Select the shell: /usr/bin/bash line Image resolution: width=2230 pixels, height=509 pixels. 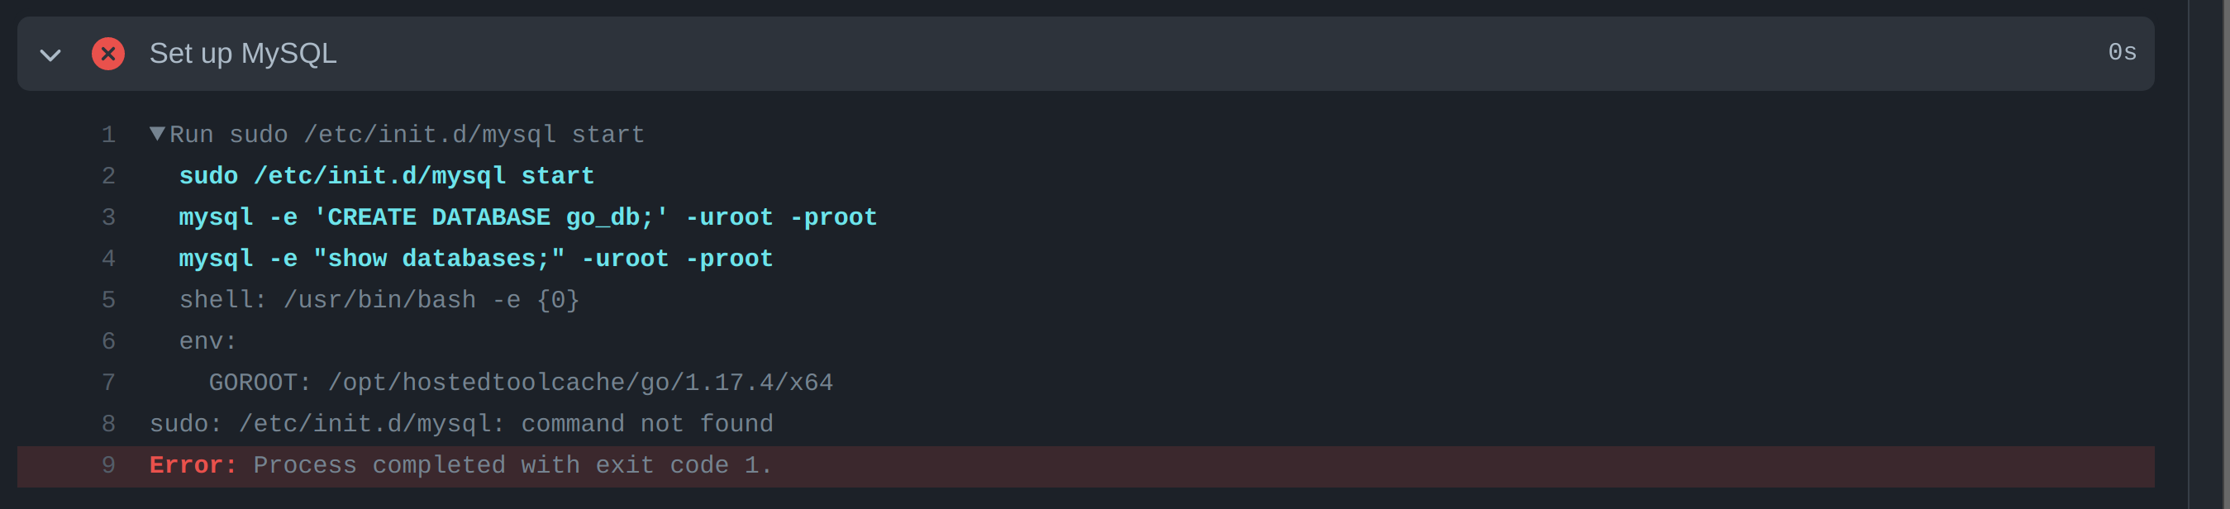pos(379,298)
